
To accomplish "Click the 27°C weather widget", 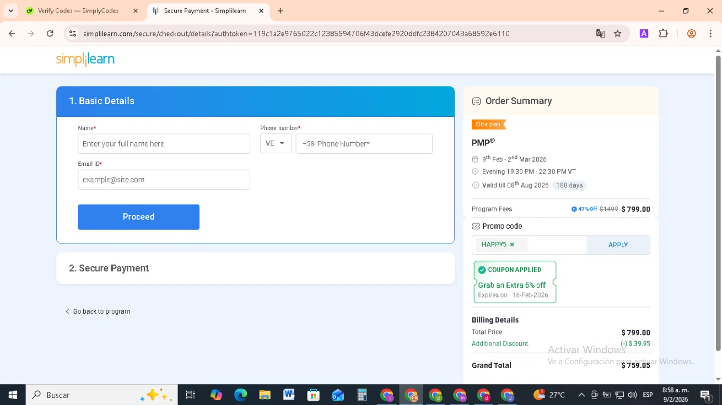I will click(549, 394).
